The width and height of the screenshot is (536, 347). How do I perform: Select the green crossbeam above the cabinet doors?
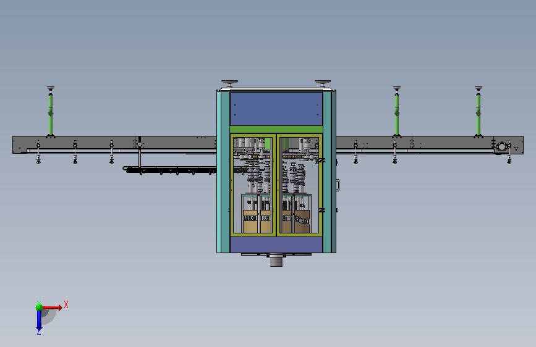(x=276, y=130)
